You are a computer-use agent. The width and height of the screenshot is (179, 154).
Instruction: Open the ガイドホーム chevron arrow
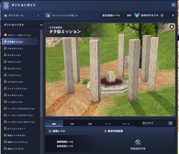38,15
